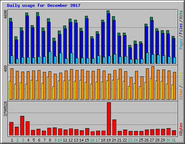
Task: Click day label 21 on the x-axis
Action: coord(119,140)
